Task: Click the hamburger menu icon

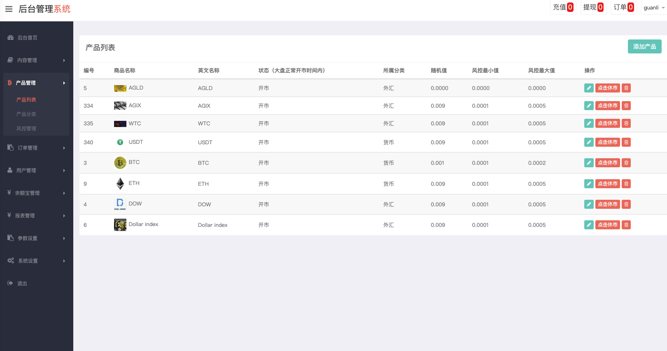Action: tap(9, 9)
